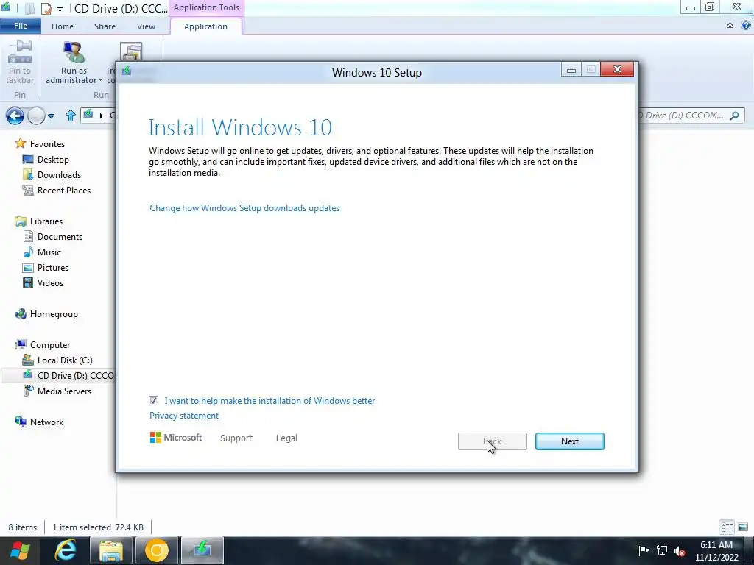Open Videos library
Screen dimensions: 754x565
coord(50,283)
